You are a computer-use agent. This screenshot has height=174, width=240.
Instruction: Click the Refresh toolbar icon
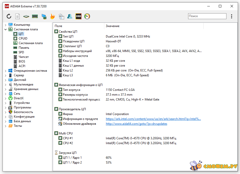coord(9,16)
